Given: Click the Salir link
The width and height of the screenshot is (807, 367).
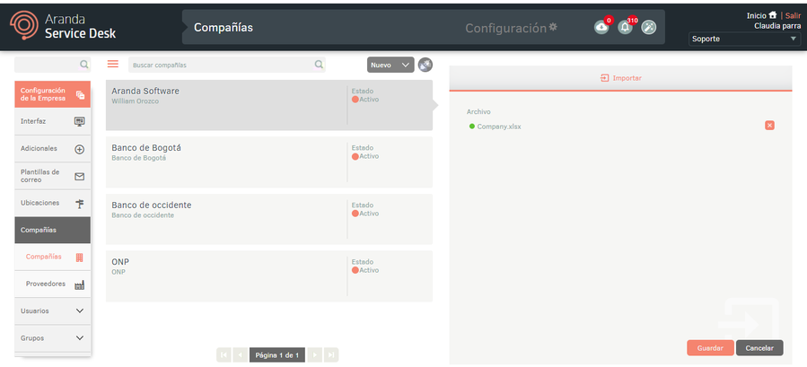Looking at the screenshot, I should click(x=794, y=15).
